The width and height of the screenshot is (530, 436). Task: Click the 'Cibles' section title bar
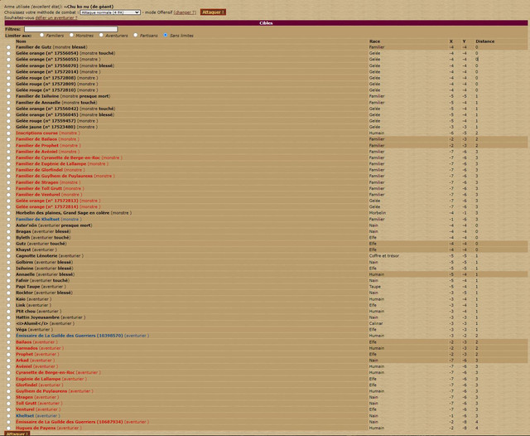coord(266,23)
